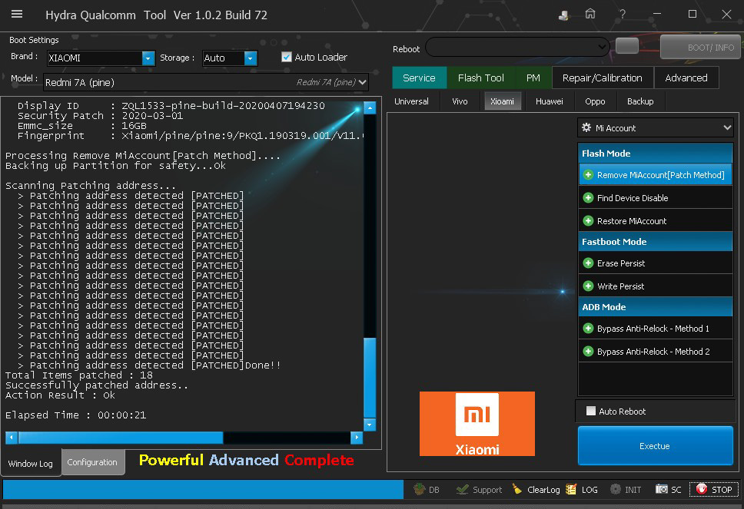Take a screenshot with the SC camera icon
Viewport: 744px width, 509px height.
[668, 490]
